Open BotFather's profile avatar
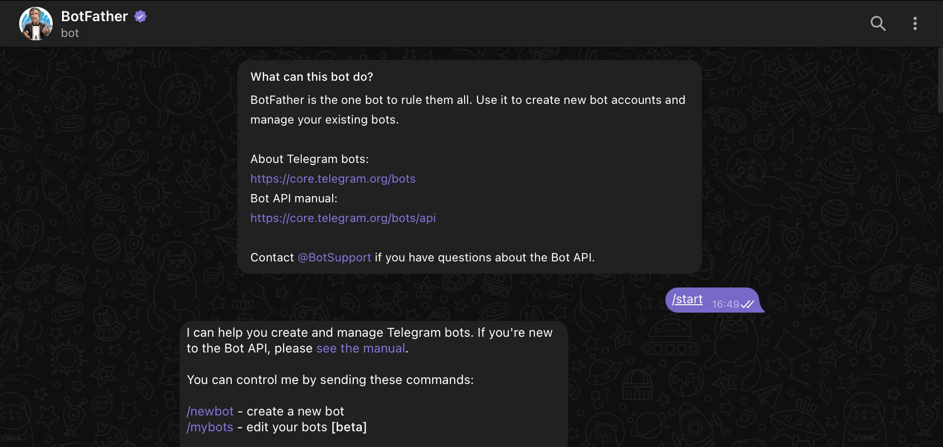The width and height of the screenshot is (943, 447). coord(35,23)
